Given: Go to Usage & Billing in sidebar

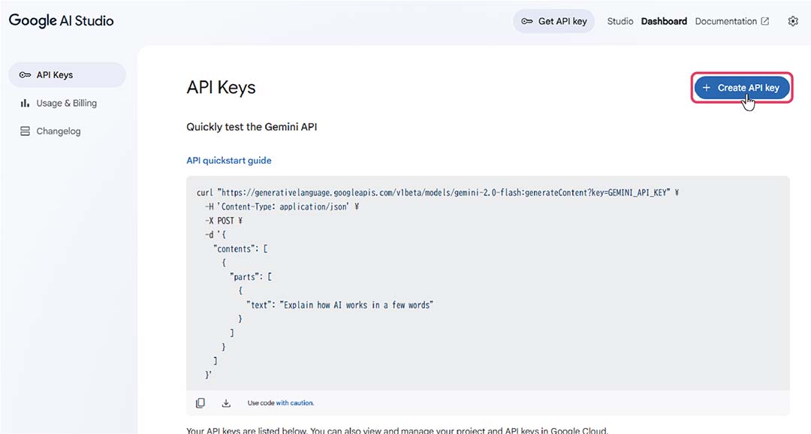Looking at the screenshot, I should pyautogui.click(x=66, y=103).
